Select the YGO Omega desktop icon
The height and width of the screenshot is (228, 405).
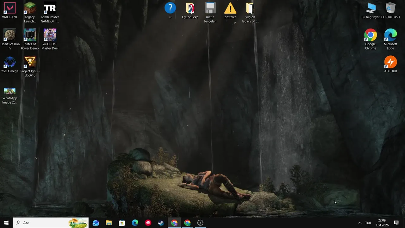pyautogui.click(x=10, y=65)
